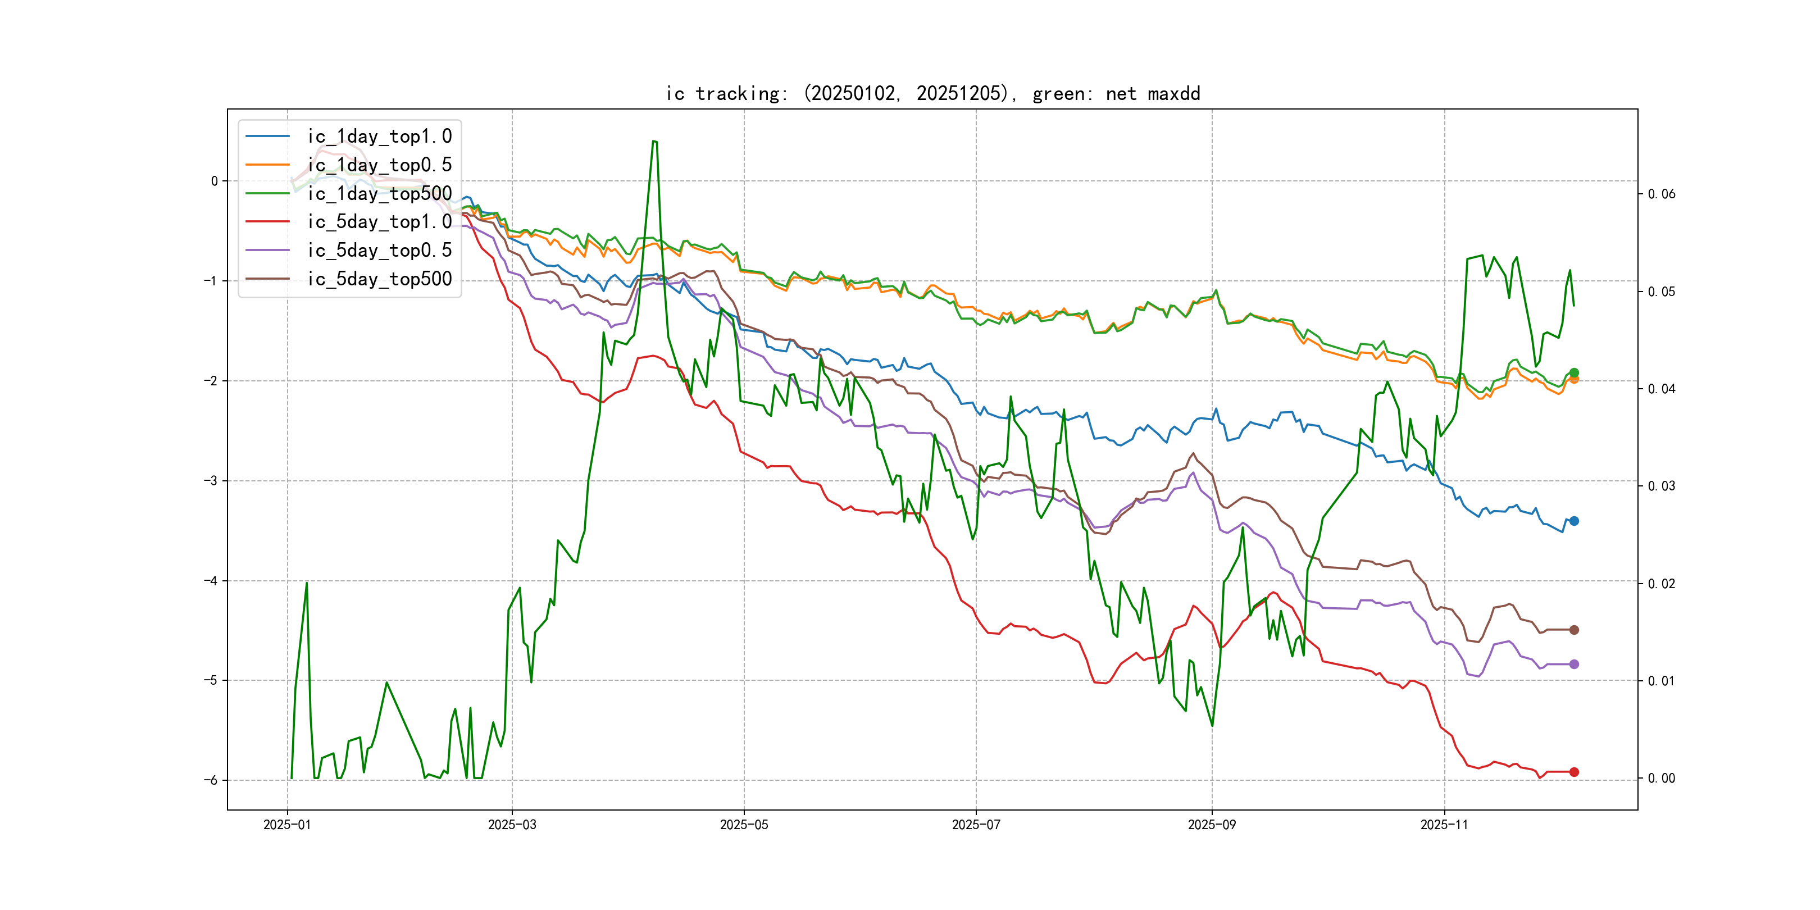
Task: Select the ic_5day_top1.0 legend entry text
Action: [379, 221]
